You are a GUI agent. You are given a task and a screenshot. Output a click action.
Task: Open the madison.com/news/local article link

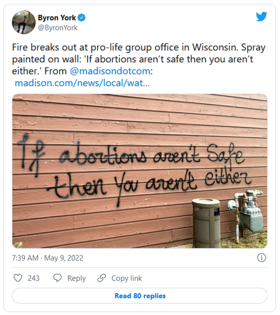click(82, 83)
